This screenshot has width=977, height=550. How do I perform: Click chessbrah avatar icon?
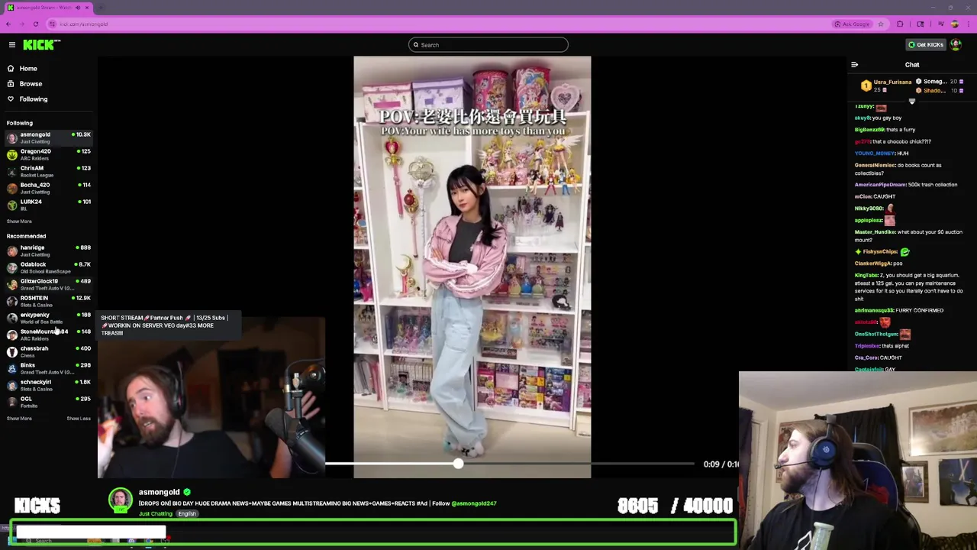[x=12, y=351]
